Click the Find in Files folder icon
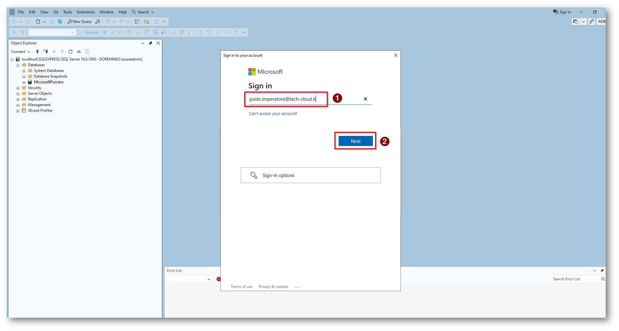The image size is (619, 331). [146, 22]
